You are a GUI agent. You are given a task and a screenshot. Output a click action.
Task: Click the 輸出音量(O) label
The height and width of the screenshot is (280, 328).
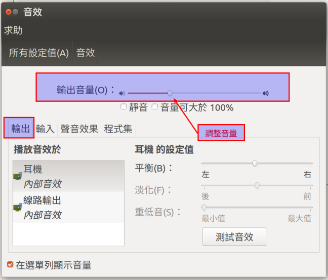coord(86,90)
